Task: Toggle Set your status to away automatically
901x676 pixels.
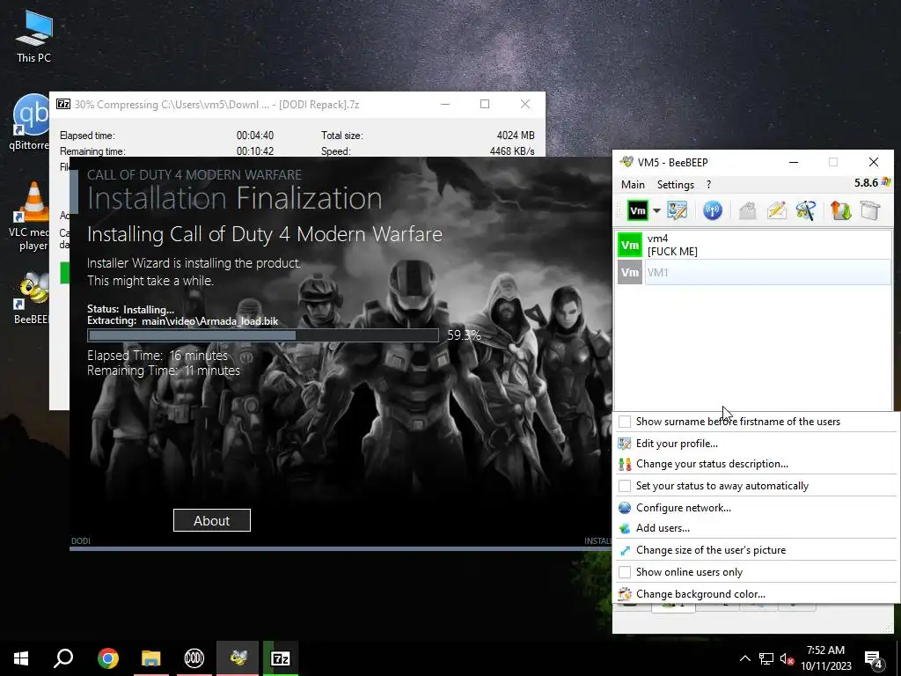Action: [x=625, y=486]
